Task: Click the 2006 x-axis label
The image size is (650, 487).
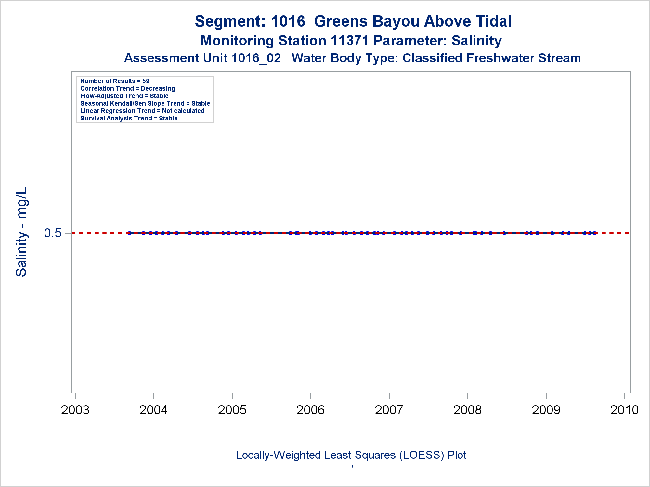Action: (x=310, y=410)
